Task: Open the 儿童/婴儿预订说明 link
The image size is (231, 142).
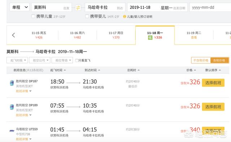Action: coord(140,17)
